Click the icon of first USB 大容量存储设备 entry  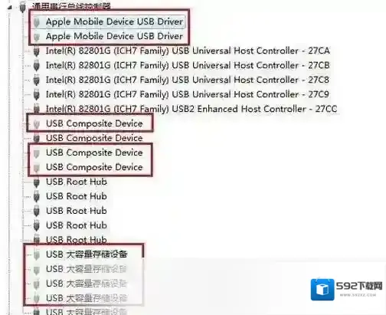point(37,254)
